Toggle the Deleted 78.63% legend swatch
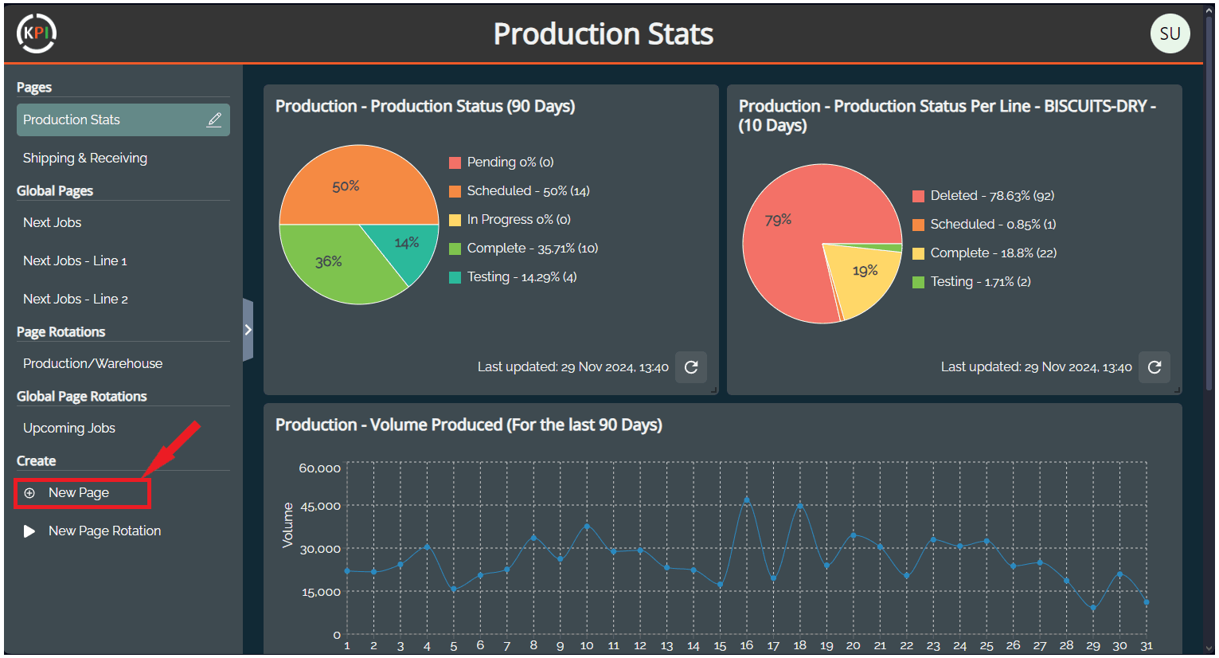 point(919,196)
